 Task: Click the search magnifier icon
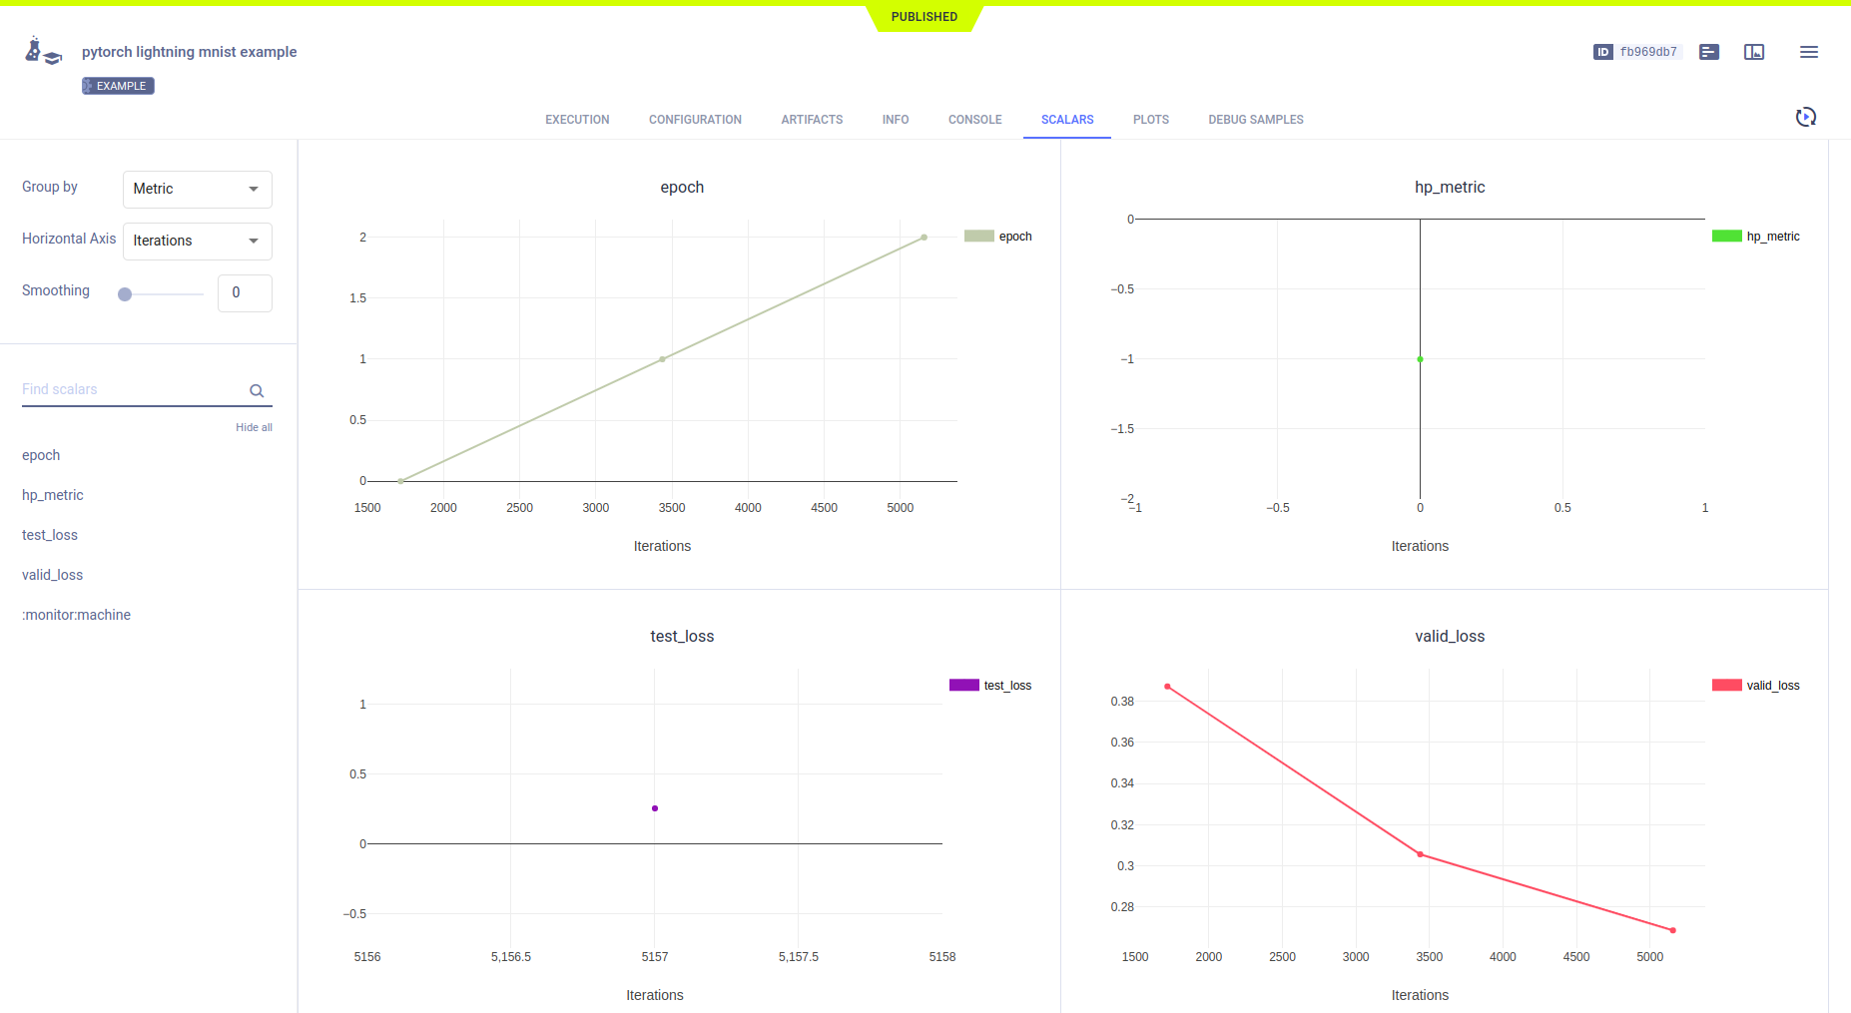[x=257, y=391]
